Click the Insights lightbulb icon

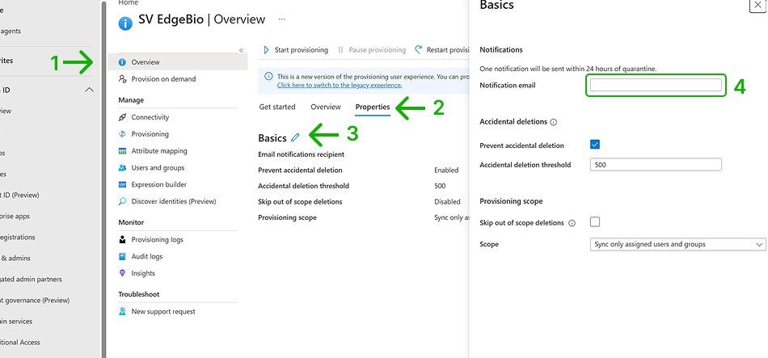(x=122, y=273)
